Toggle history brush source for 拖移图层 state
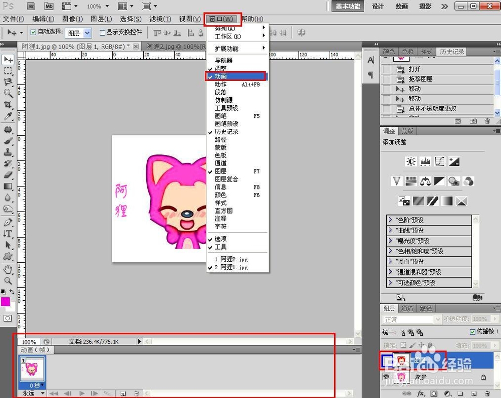This screenshot has height=398, width=501. pyautogui.click(x=387, y=79)
